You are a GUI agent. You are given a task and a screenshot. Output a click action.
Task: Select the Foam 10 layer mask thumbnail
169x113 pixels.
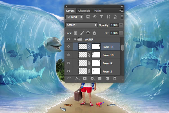pyautogui.click(x=96, y=55)
